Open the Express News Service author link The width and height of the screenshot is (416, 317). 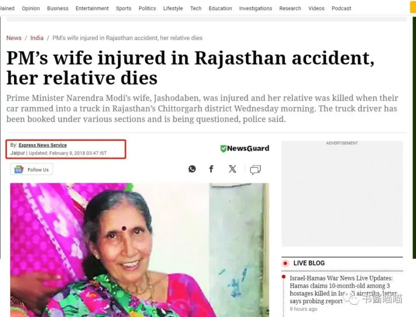pyautogui.click(x=43, y=145)
